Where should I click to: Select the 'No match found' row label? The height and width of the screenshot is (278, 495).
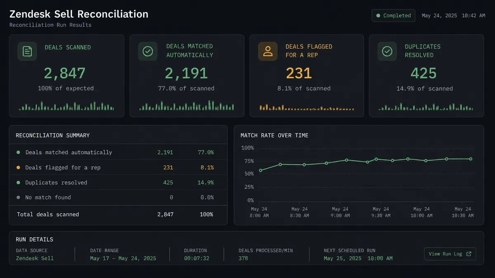tap(48, 197)
